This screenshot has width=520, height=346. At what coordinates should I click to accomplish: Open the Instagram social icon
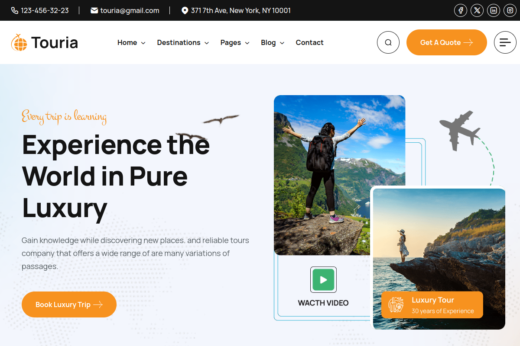(510, 10)
